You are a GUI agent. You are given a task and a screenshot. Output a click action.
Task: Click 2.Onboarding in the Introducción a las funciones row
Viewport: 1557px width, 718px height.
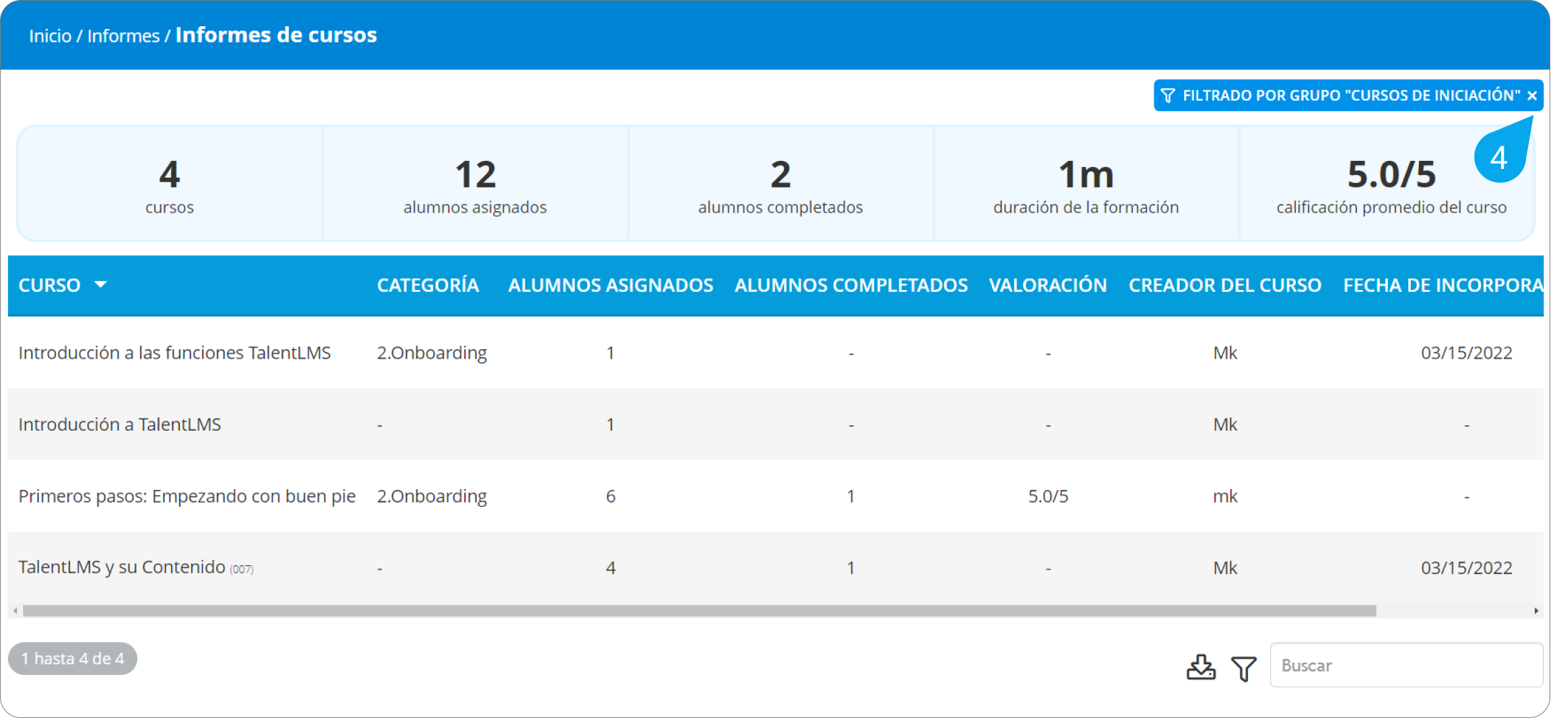432,353
